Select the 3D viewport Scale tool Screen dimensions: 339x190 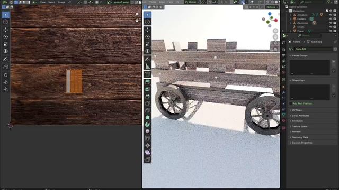pos(147,44)
